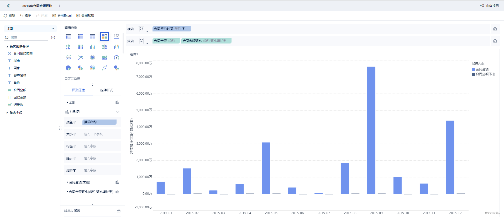The image size is (504, 217).
Task: Open 数据解释 data explanation
Action: 85,16
